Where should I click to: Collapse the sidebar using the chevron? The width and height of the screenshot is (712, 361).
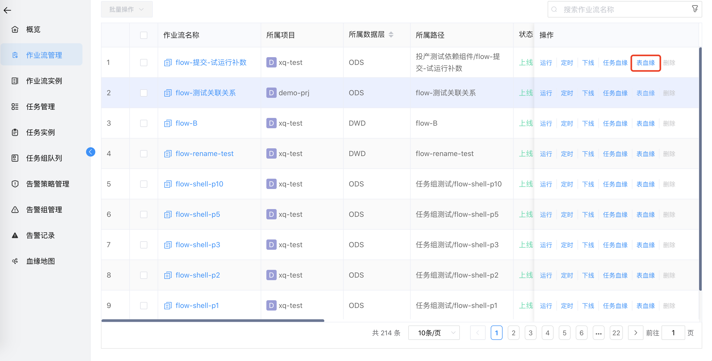pyautogui.click(x=90, y=152)
